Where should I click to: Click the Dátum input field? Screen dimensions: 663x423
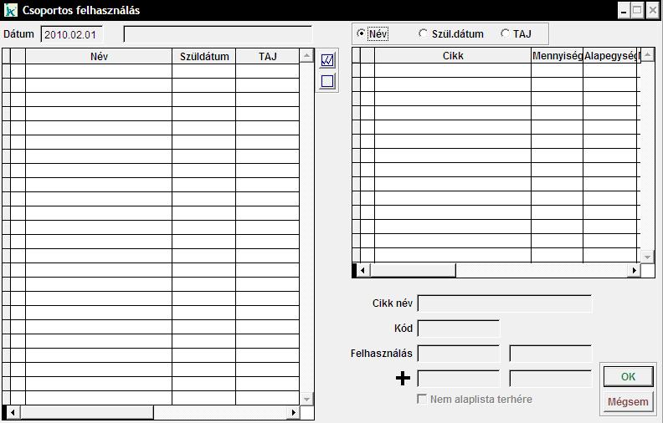click(71, 34)
